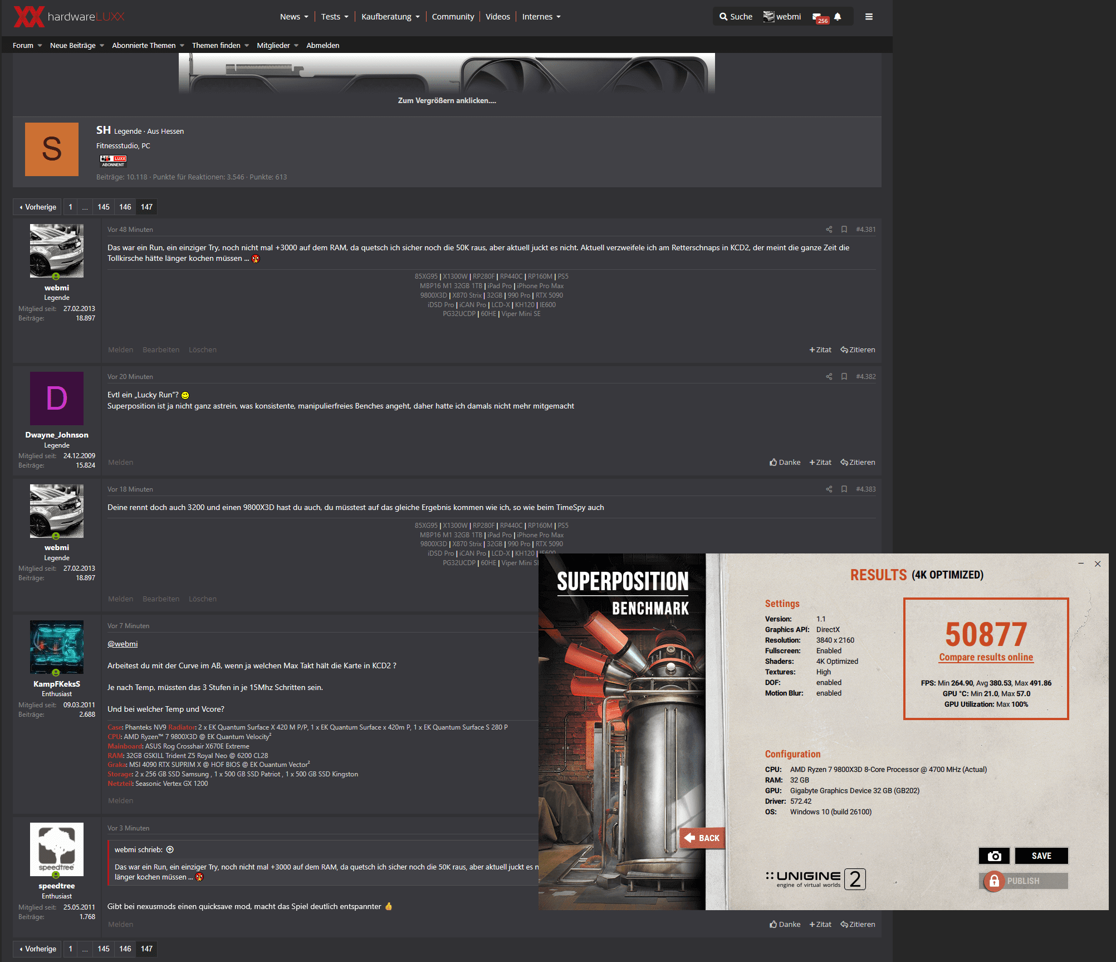The width and height of the screenshot is (1116, 962).
Task: Go to page 146 in top pagination
Action: click(125, 207)
